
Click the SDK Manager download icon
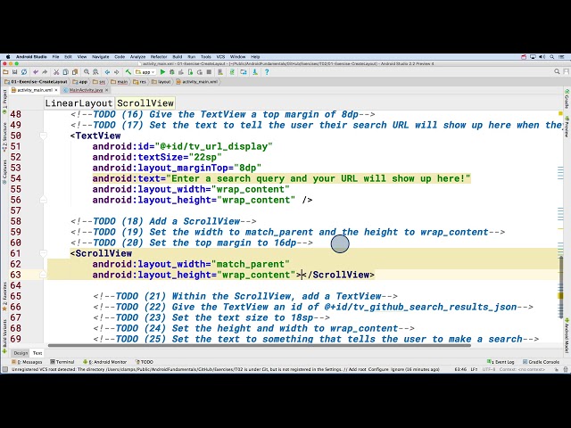pos(255,72)
